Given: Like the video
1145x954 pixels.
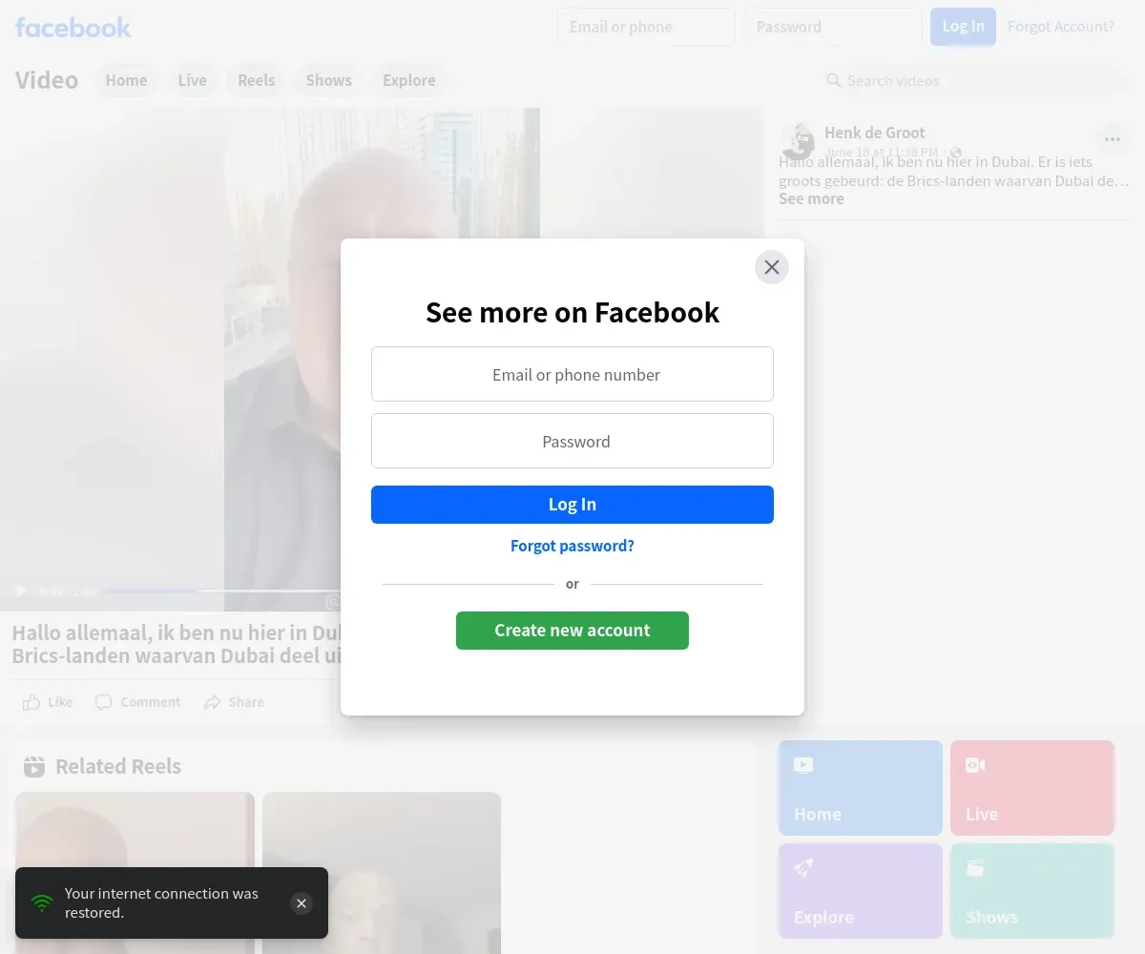Looking at the screenshot, I should [x=48, y=702].
